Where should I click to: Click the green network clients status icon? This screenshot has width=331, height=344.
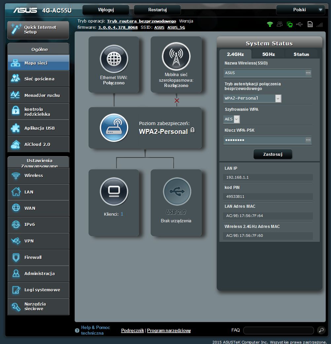click(290, 24)
